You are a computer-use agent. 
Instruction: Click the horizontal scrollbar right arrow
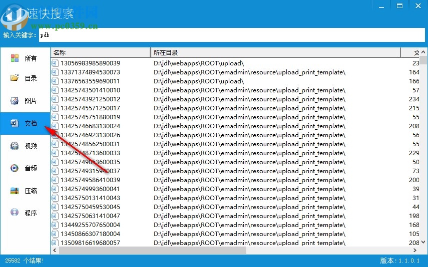pos(415,250)
